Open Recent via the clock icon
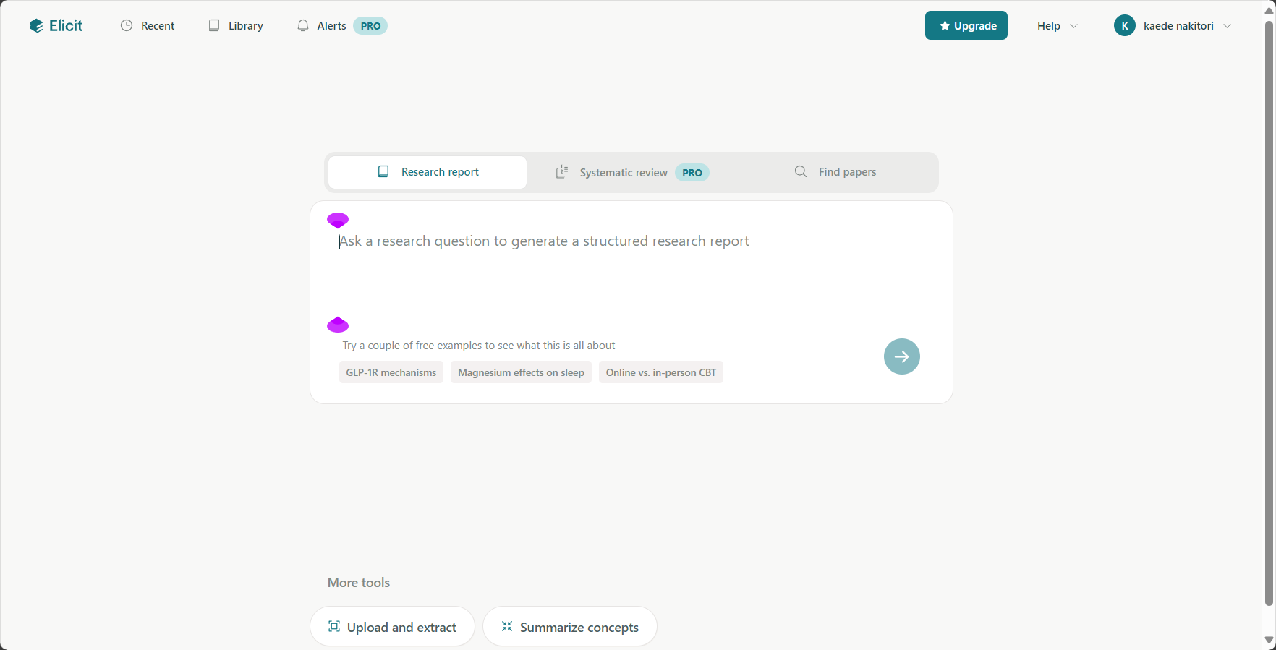This screenshot has height=650, width=1276. (x=127, y=25)
